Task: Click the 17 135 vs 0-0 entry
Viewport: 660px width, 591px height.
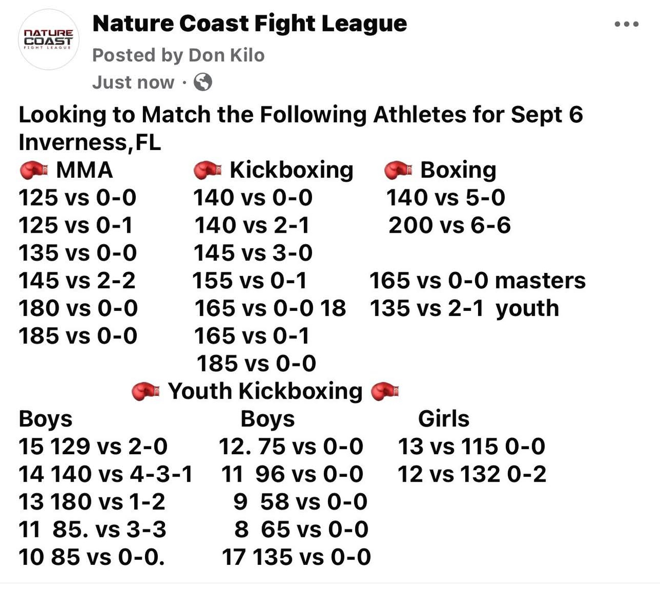Action: 296,557
